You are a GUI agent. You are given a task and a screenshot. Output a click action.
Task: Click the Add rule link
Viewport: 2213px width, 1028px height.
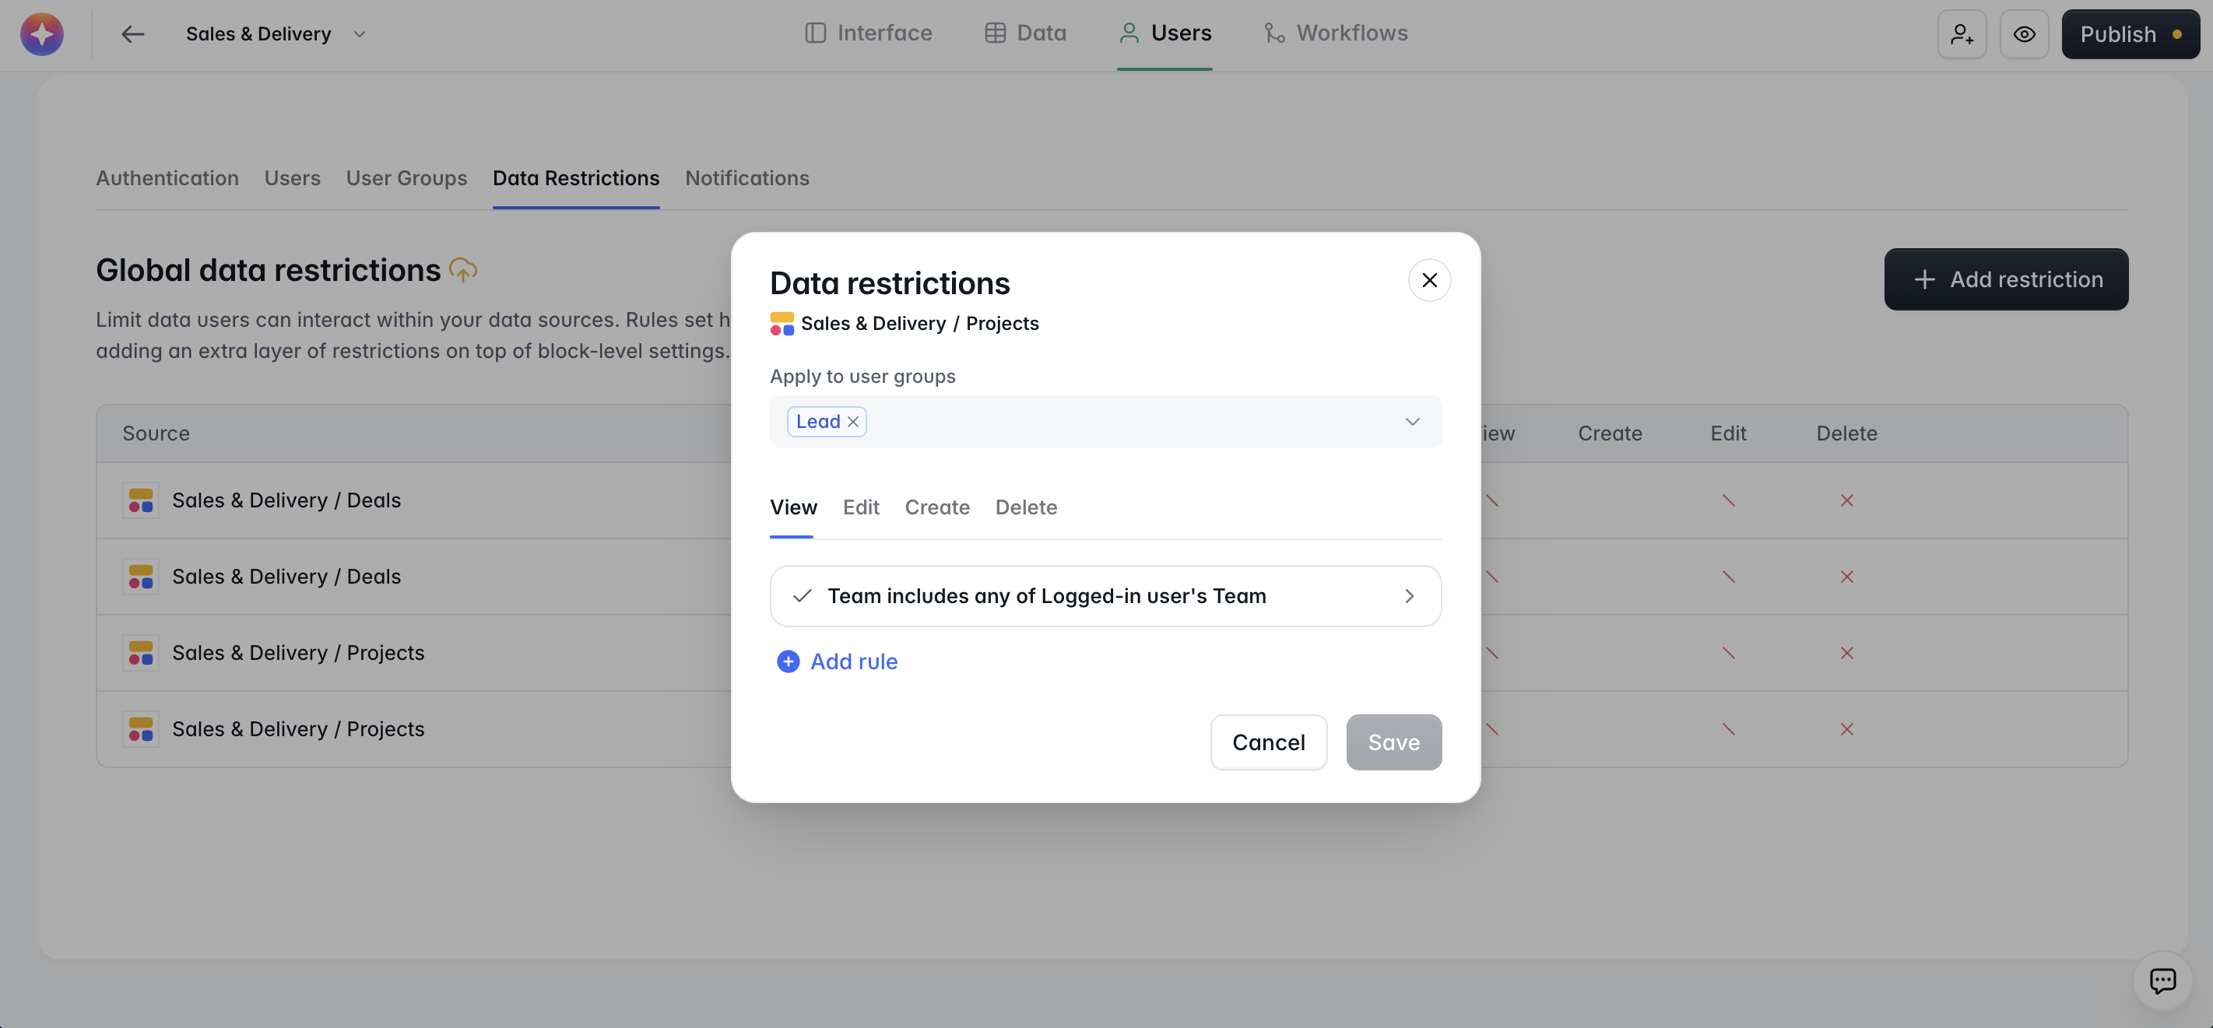pyautogui.click(x=838, y=661)
